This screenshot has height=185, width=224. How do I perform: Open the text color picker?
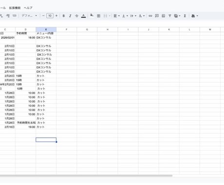coord(83,16)
